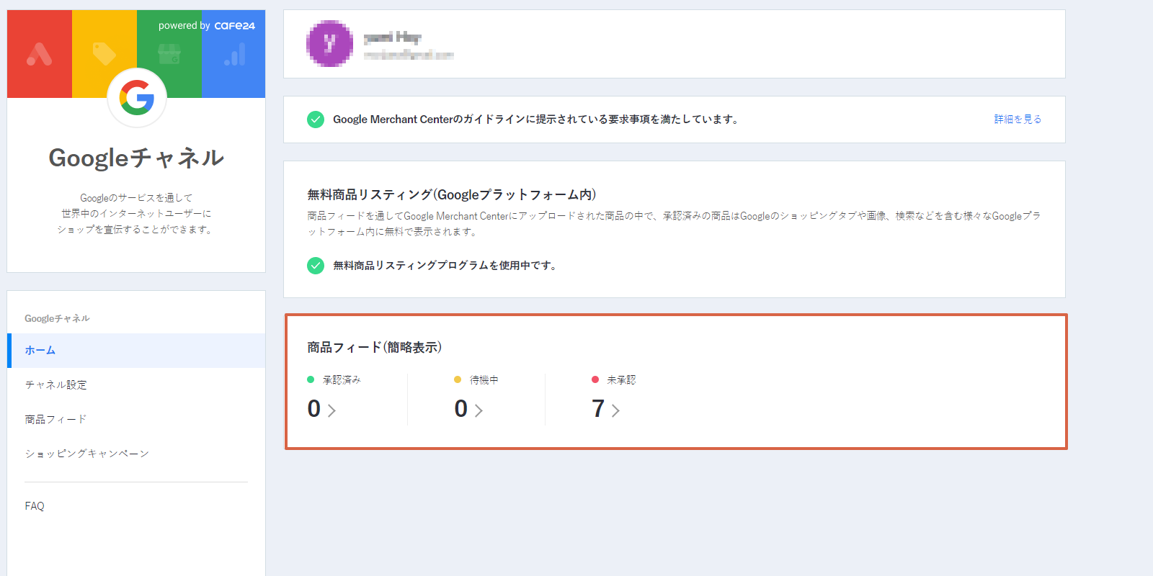Click the blue analytics bars icon
The image size is (1153, 576).
(234, 54)
